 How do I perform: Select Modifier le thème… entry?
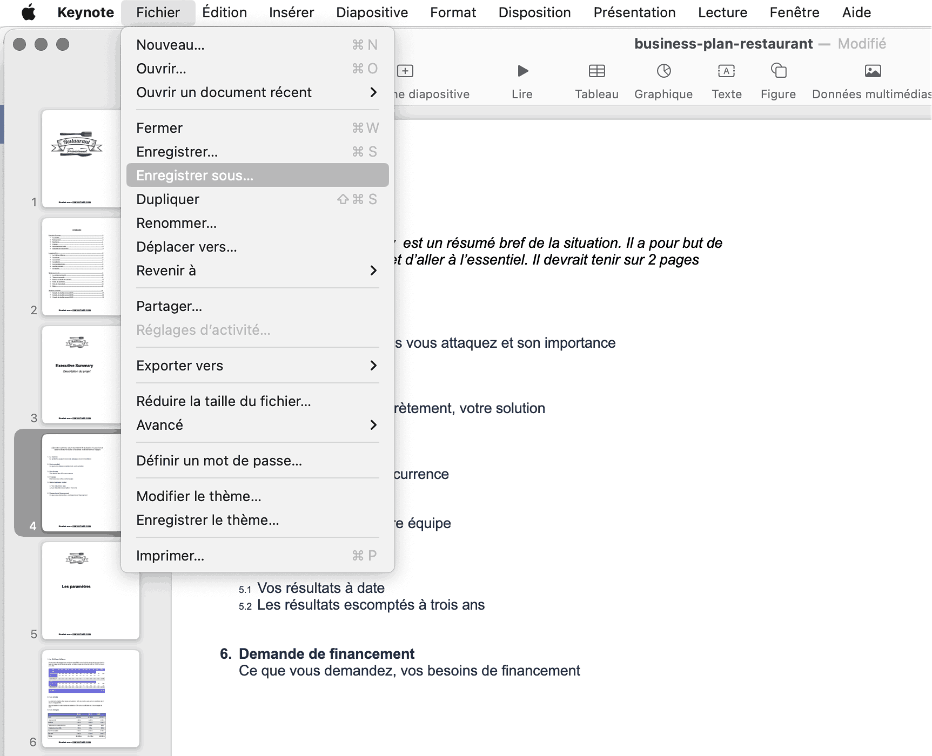coord(257,496)
